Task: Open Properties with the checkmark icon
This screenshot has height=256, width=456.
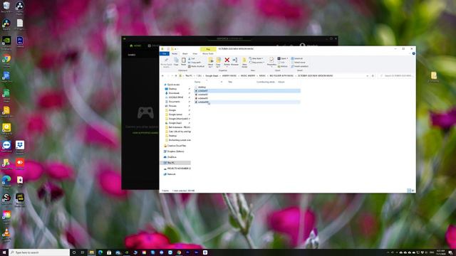Action: [x=271, y=62]
